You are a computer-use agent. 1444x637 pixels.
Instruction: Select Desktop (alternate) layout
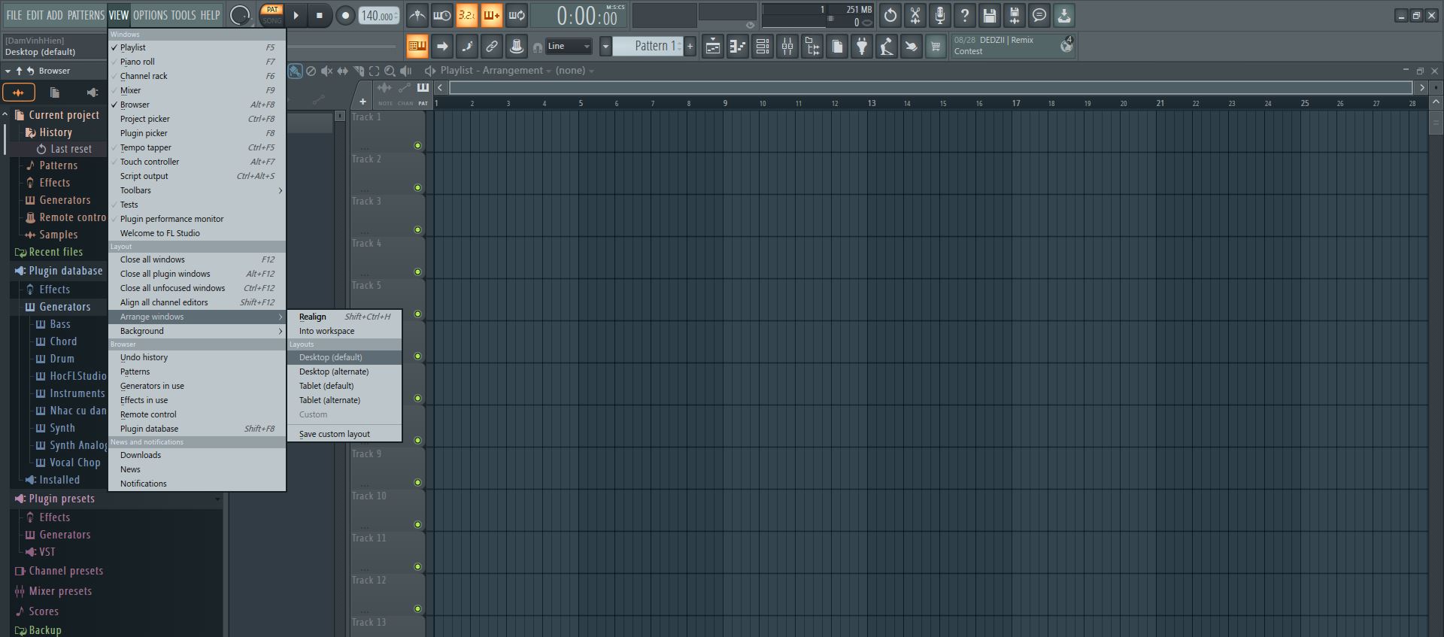pyautogui.click(x=334, y=372)
